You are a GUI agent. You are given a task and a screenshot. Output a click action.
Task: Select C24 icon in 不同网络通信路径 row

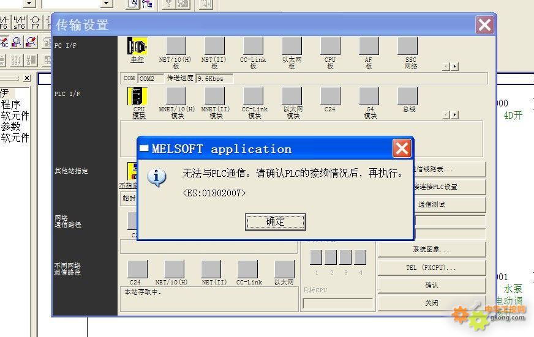[x=138, y=269]
